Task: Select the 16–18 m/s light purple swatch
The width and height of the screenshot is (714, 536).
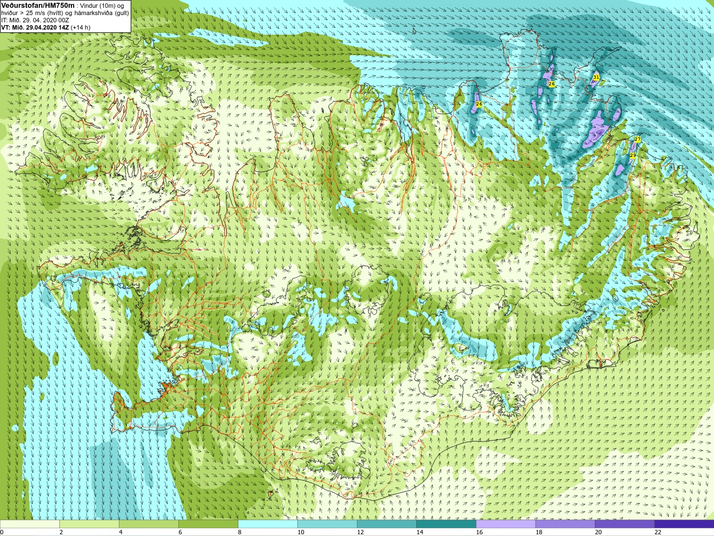Action: pos(505,524)
